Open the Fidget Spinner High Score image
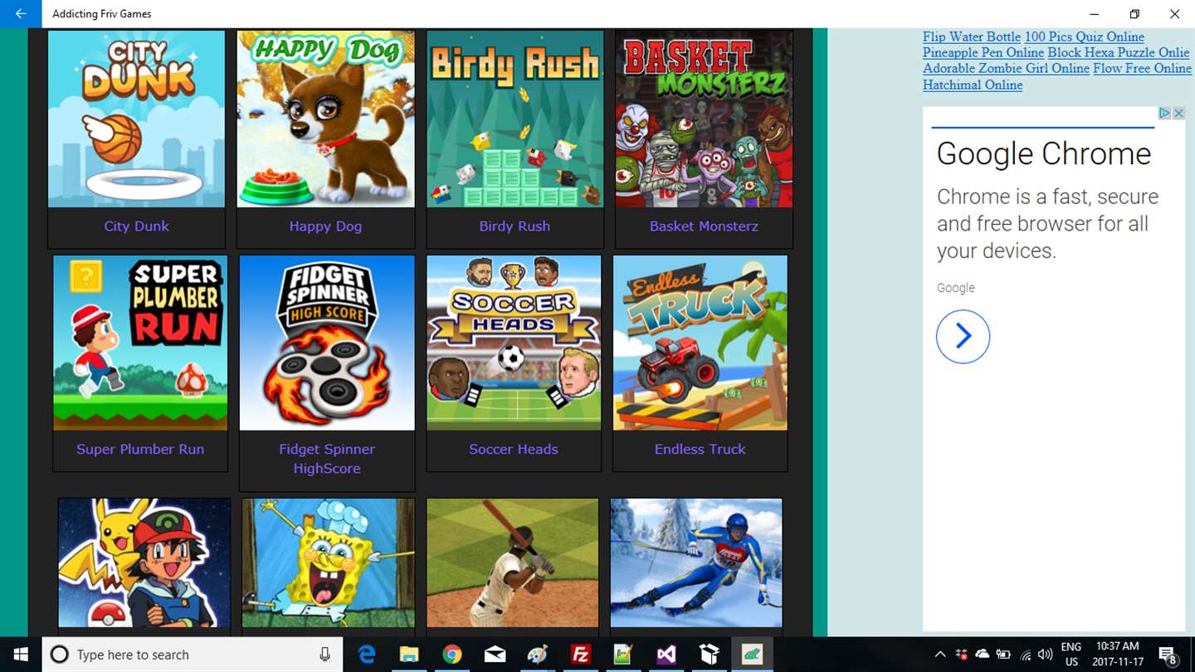1195x672 pixels. 327,343
